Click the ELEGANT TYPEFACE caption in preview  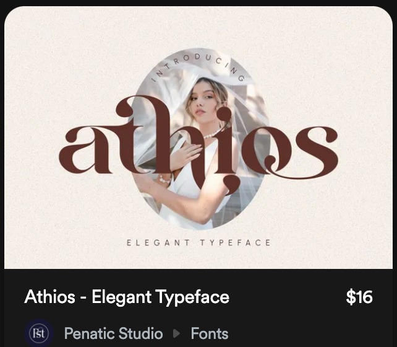(198, 243)
